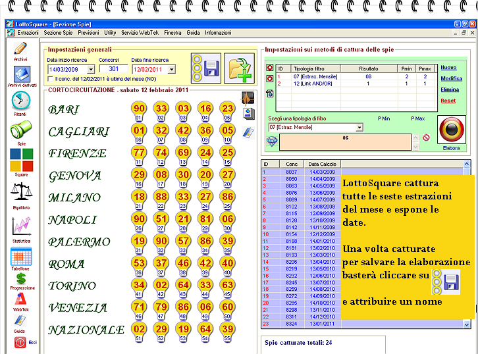The width and height of the screenshot is (478, 354).
Task: Click scroll-up arrow of results list
Action: tap(466, 164)
